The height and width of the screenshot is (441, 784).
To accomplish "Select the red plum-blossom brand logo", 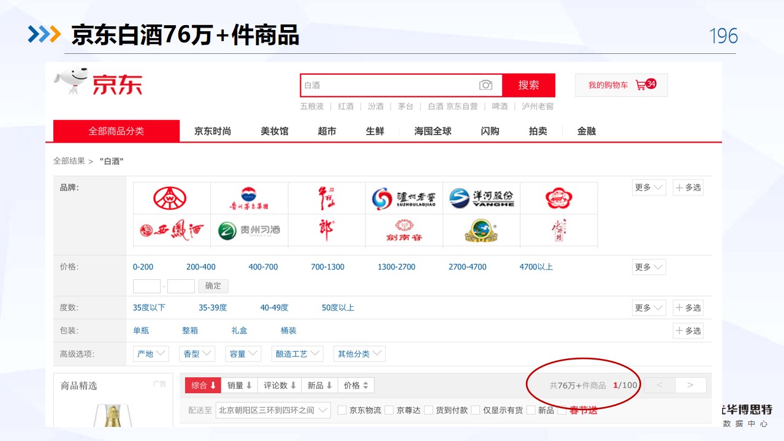I will point(558,198).
